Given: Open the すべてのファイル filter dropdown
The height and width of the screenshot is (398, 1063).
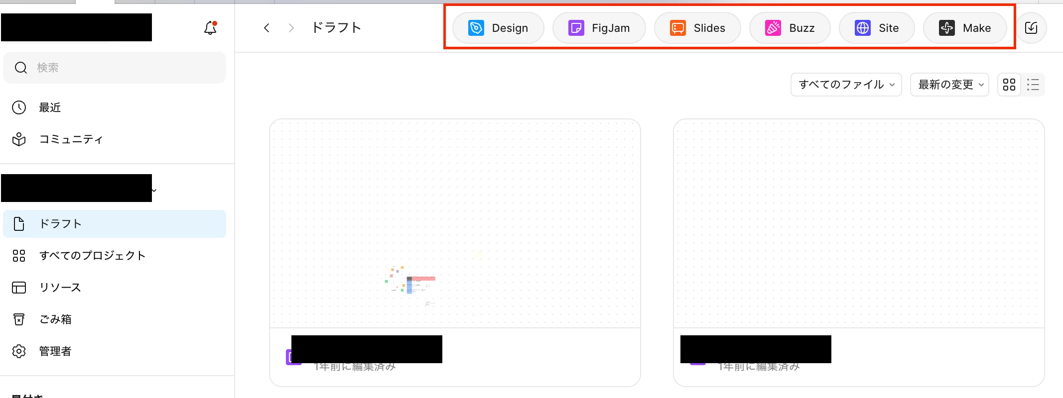Looking at the screenshot, I should point(846,85).
